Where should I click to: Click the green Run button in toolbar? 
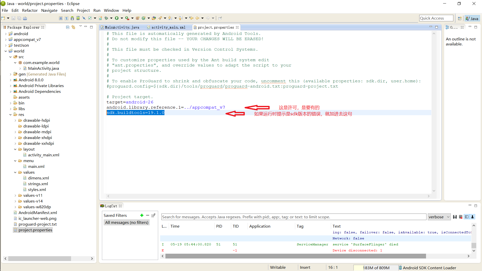pos(117,18)
